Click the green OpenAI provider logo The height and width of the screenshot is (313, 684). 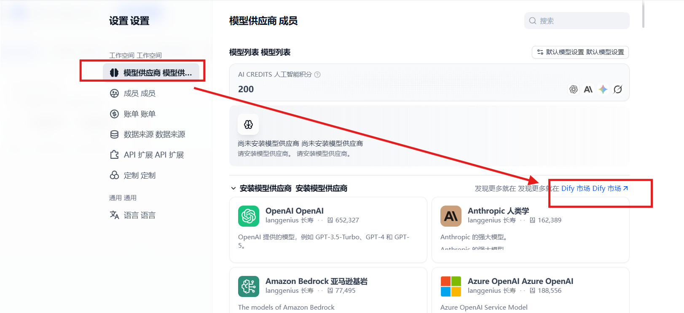249,216
